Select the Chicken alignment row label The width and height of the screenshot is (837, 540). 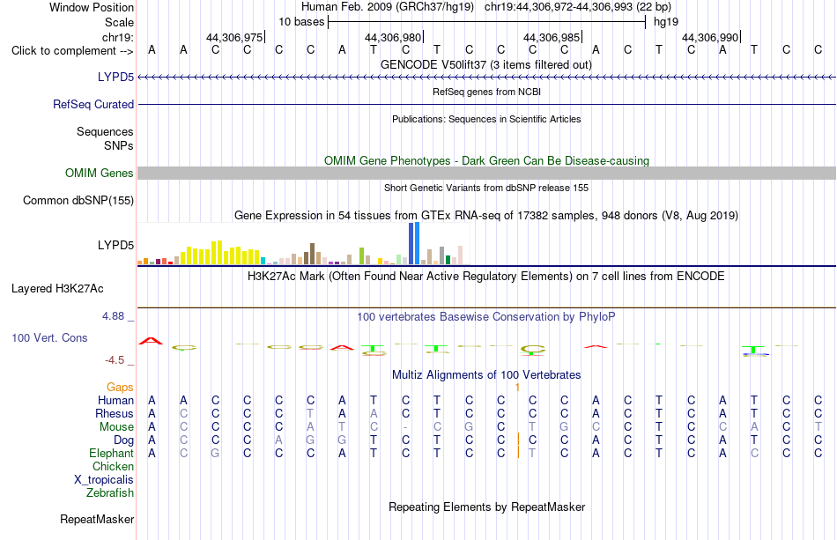(x=113, y=466)
